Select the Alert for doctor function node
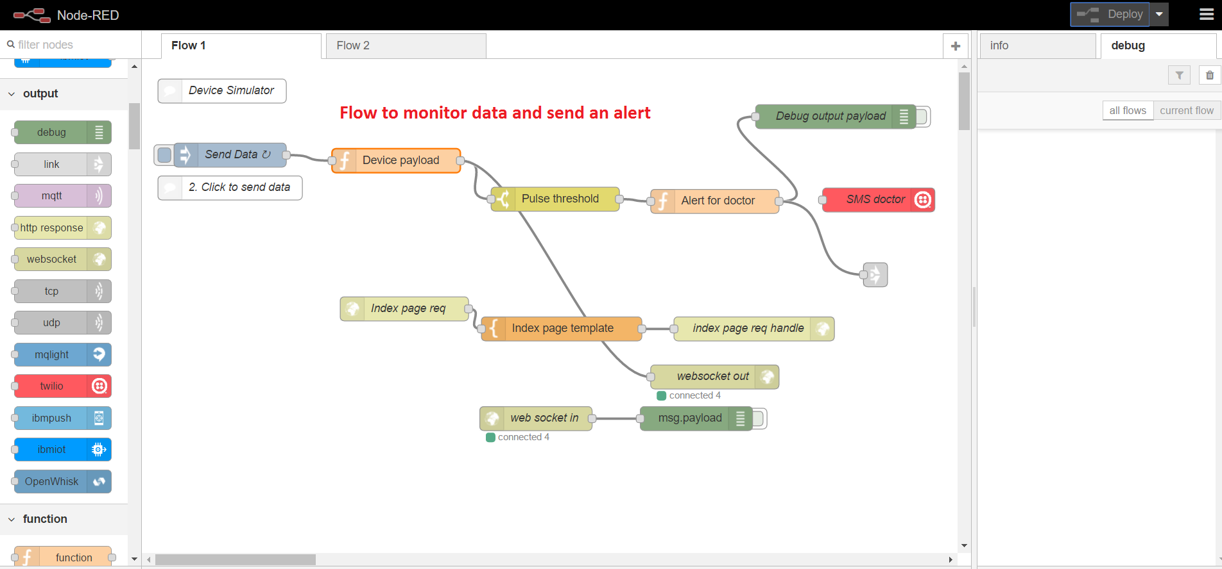This screenshot has width=1222, height=569. coord(714,201)
